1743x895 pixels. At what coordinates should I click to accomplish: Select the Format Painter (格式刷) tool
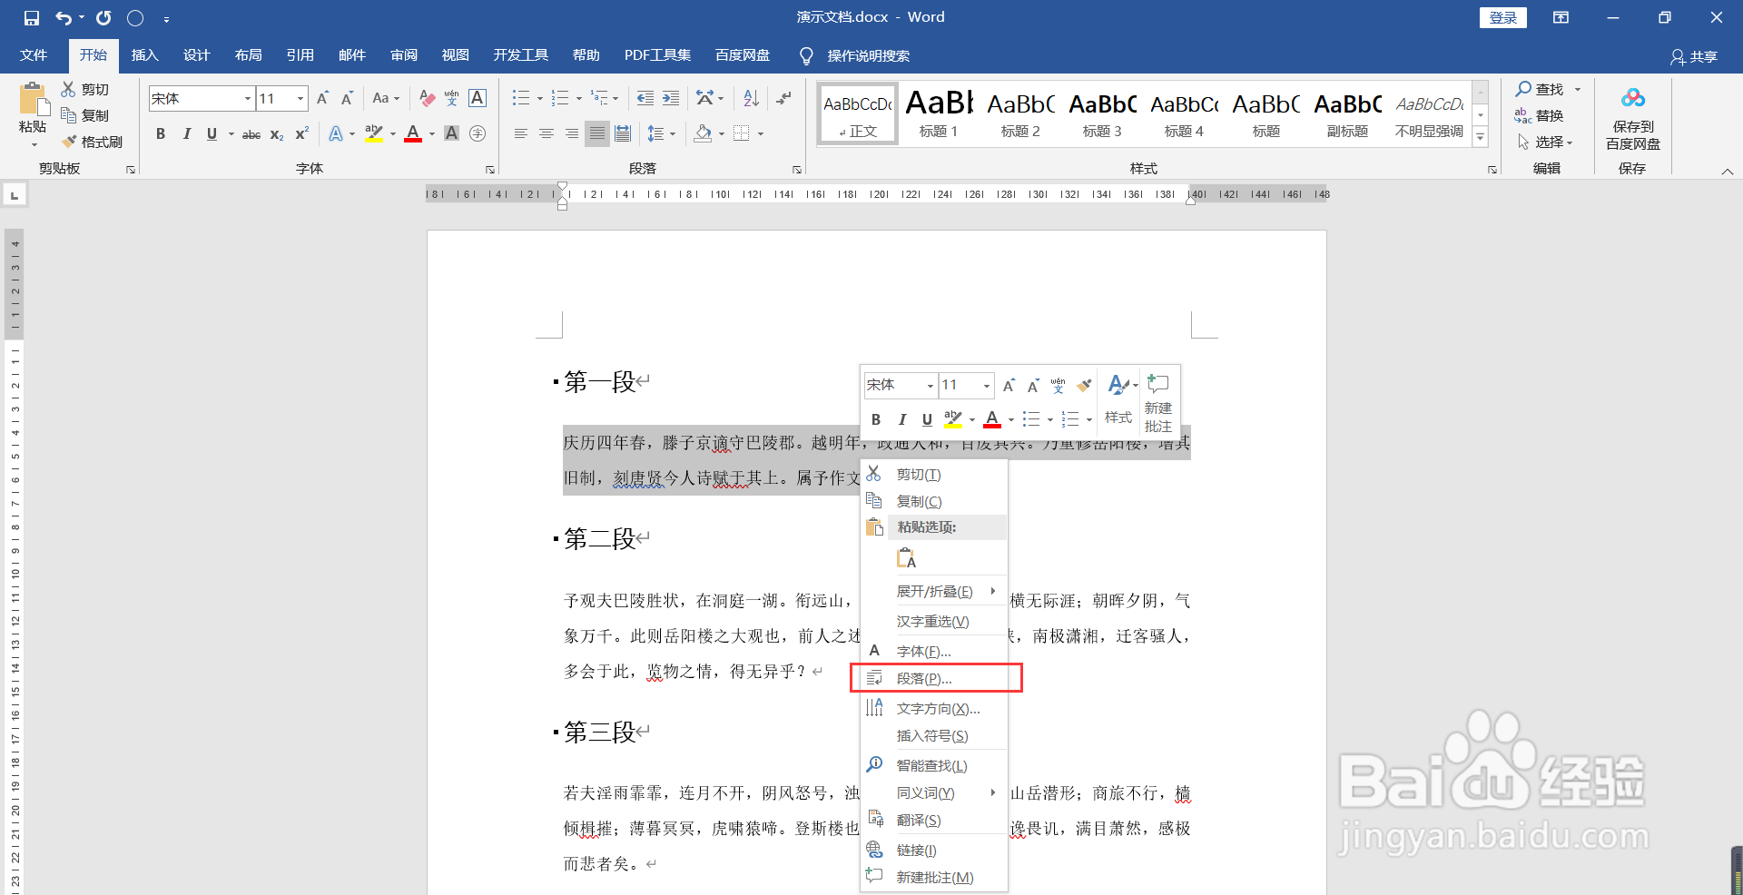pyautogui.click(x=94, y=142)
